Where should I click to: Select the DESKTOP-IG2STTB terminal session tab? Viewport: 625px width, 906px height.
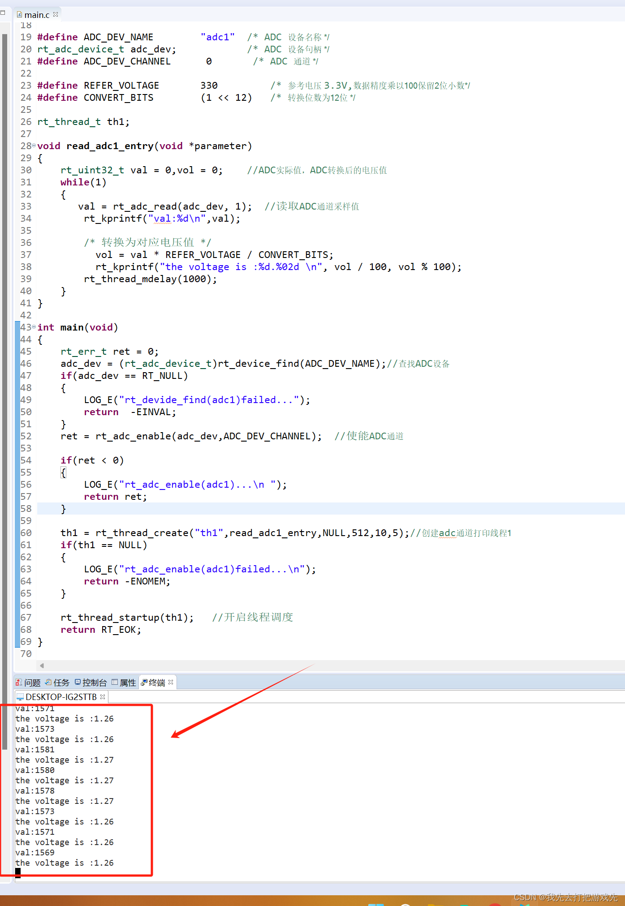pyautogui.click(x=61, y=697)
